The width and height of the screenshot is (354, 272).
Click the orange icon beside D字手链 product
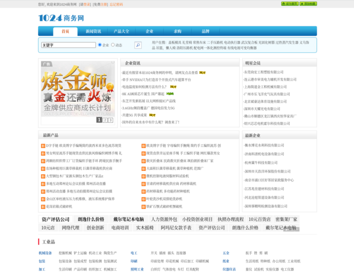(x=43, y=146)
